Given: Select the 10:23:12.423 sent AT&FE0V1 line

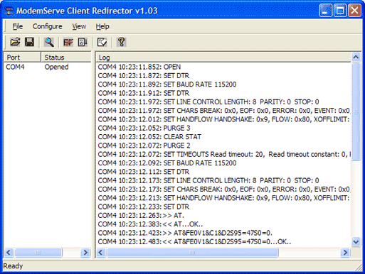Looking at the screenshot, I should tap(185, 234).
